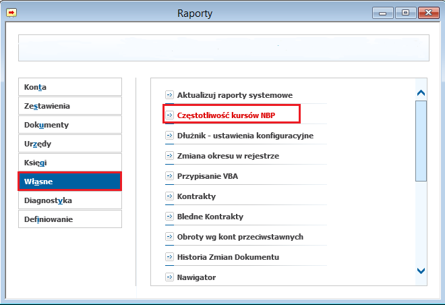Click the Raporty window title bar icon

coord(11,13)
